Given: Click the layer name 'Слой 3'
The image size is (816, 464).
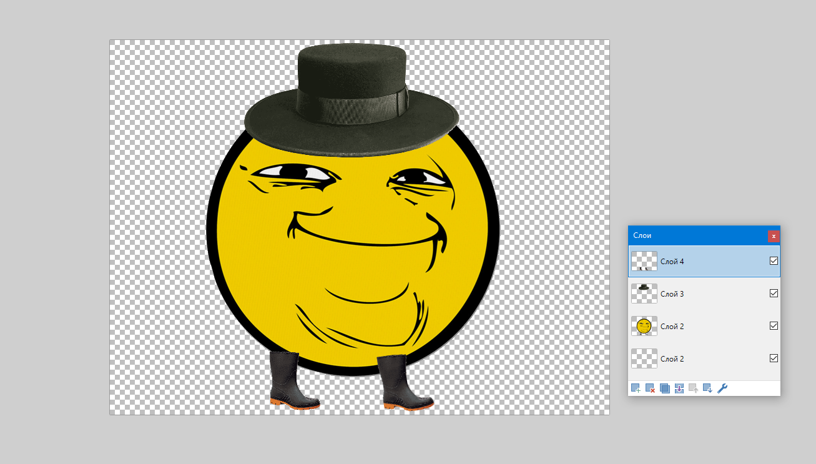Looking at the screenshot, I should pyautogui.click(x=672, y=294).
